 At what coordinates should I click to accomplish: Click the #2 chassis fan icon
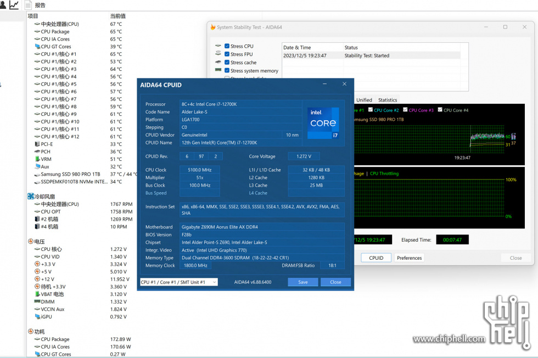click(37, 219)
